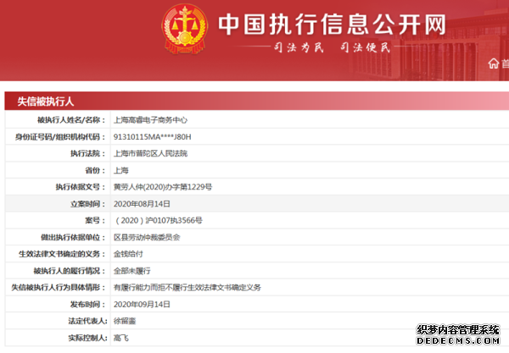
Task: Select filing date 2020年08月14日
Action: 142,204
